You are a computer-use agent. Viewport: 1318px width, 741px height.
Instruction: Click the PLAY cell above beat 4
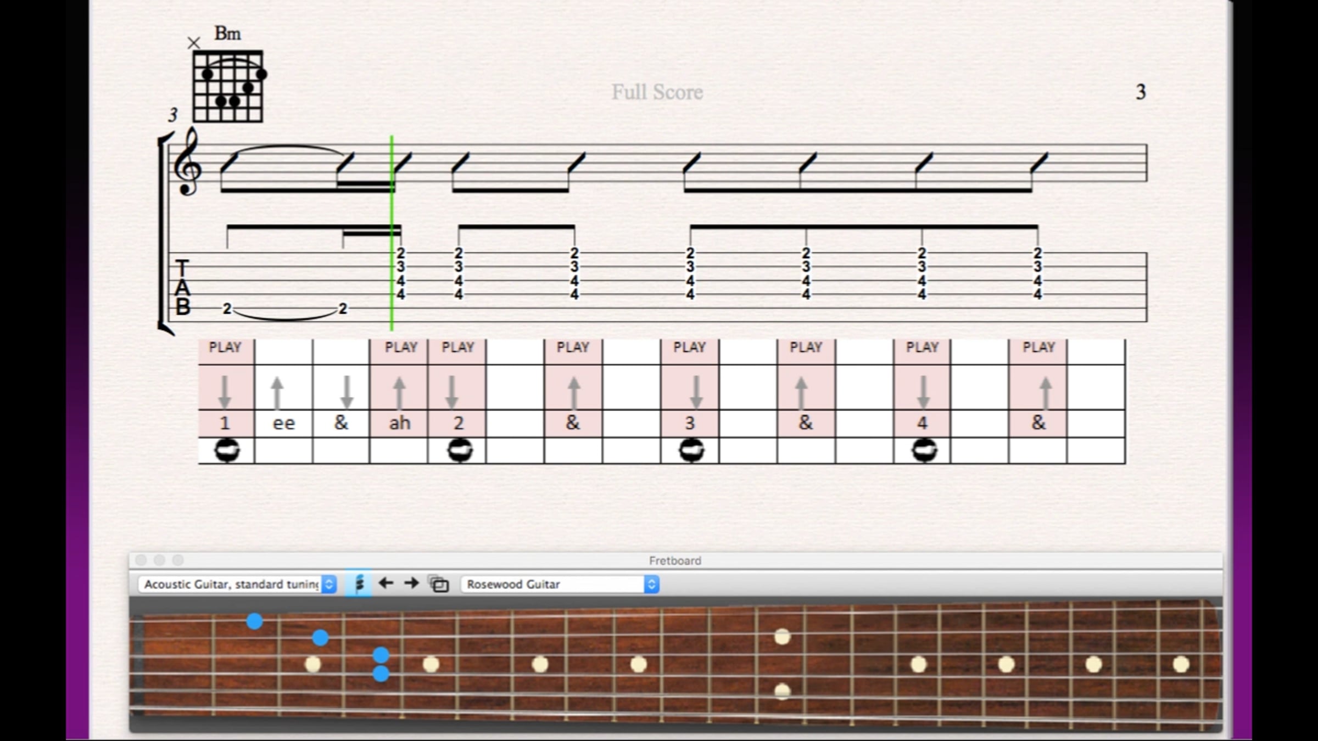(x=922, y=347)
